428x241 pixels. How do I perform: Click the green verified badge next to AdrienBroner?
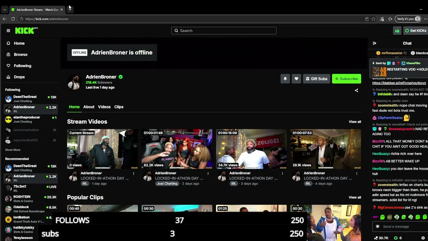point(120,77)
